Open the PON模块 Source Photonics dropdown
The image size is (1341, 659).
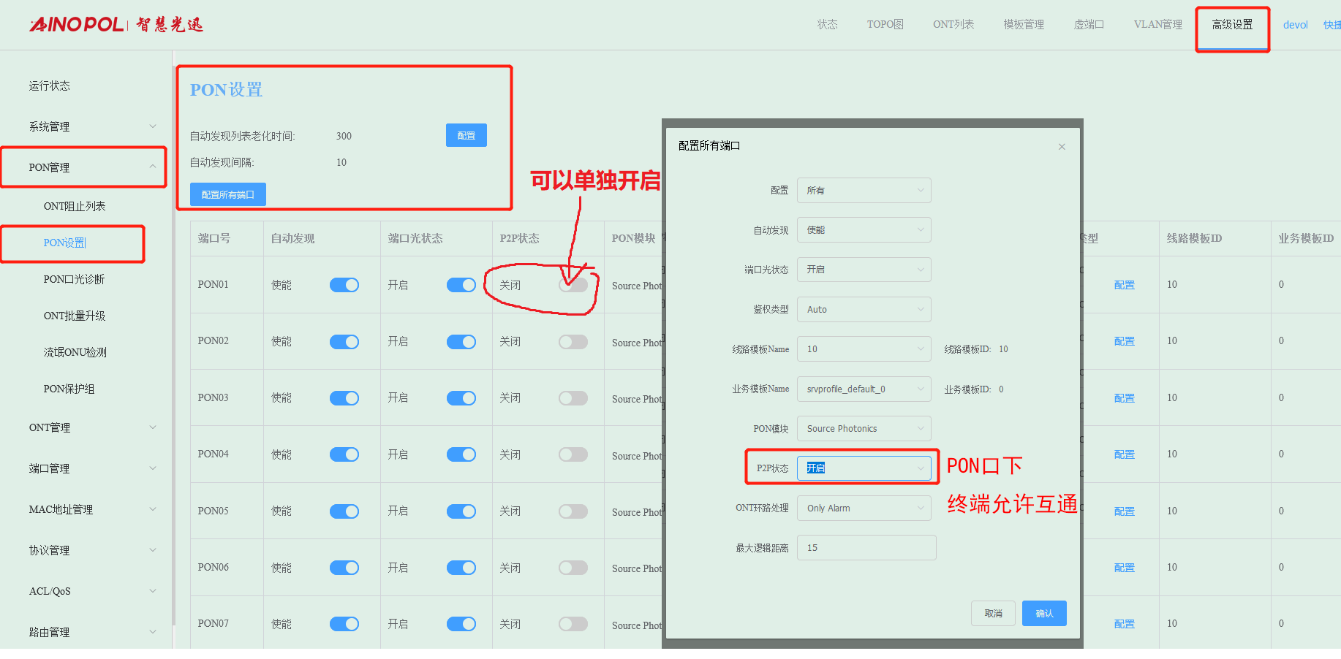point(864,429)
